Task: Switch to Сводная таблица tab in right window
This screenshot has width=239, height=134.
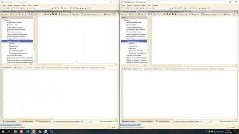Action: pyautogui.click(x=162, y=121)
